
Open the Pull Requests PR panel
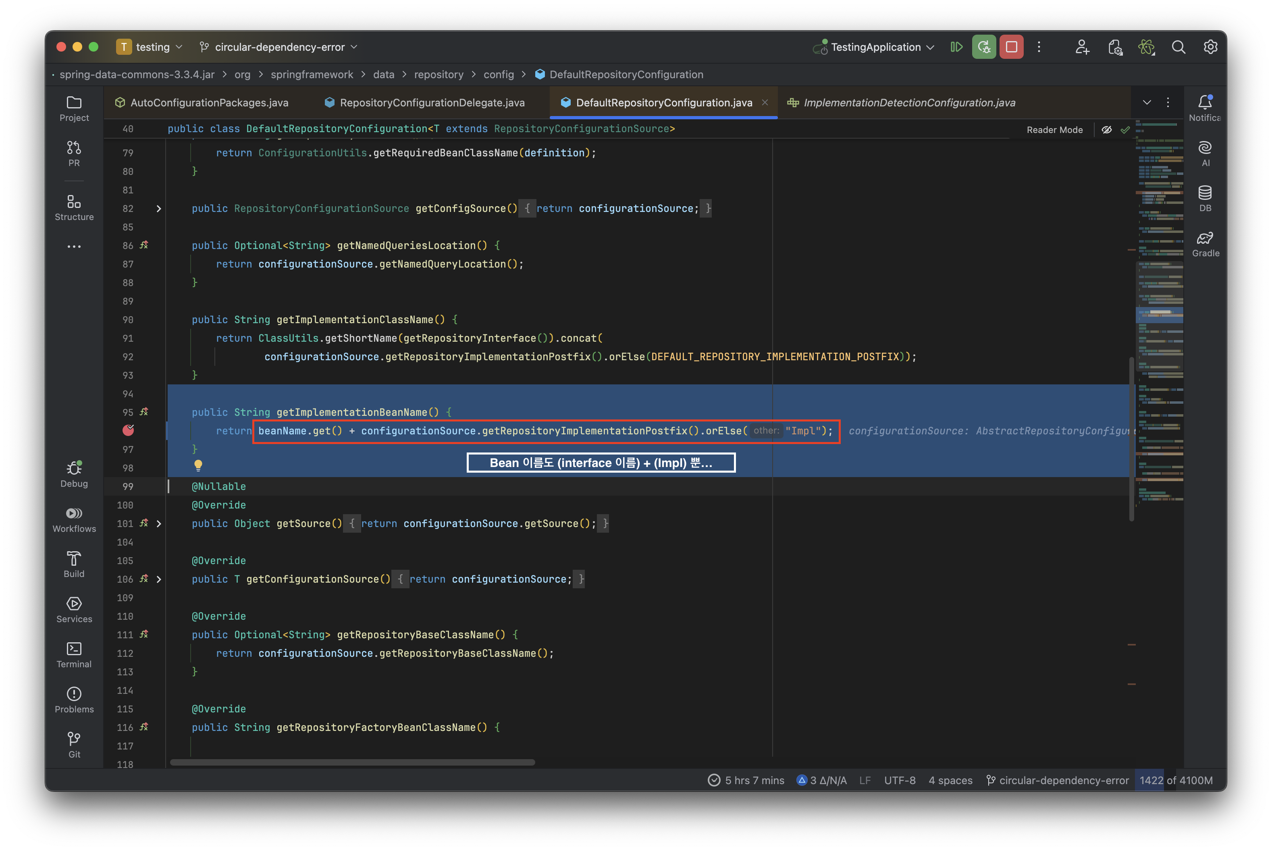[74, 154]
